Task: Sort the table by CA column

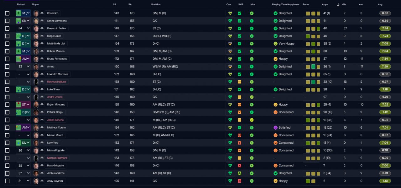Action: tap(115, 5)
